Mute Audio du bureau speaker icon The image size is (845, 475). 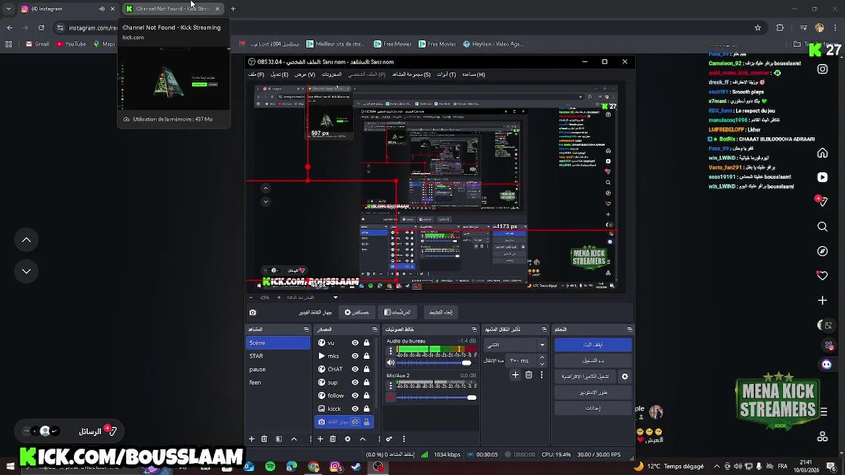point(390,363)
